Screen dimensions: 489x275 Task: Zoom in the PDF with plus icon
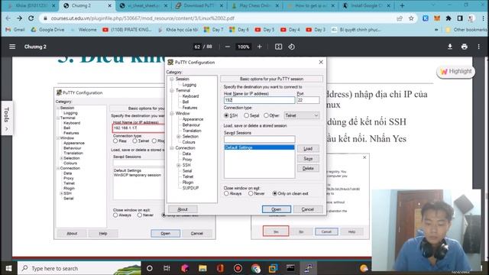260,47
